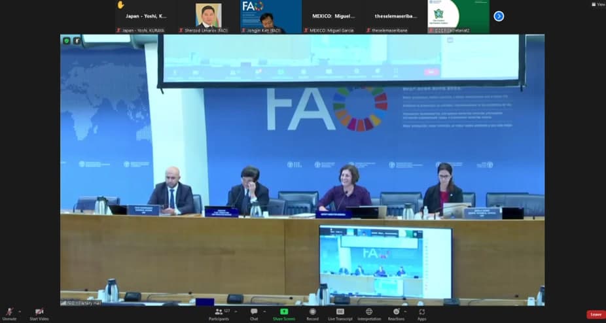Image resolution: width=606 pixels, height=323 pixels.
Task: Click the green encryption shield icon
Action: coord(67,41)
